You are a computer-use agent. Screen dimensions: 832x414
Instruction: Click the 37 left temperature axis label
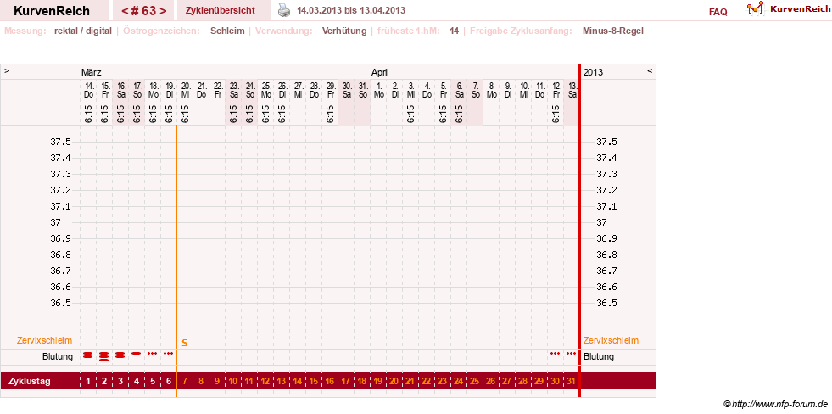click(55, 222)
